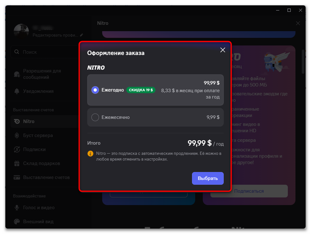Open Уведомления settings
Image resolution: width=311 pixels, height=234 pixels.
click(x=45, y=91)
